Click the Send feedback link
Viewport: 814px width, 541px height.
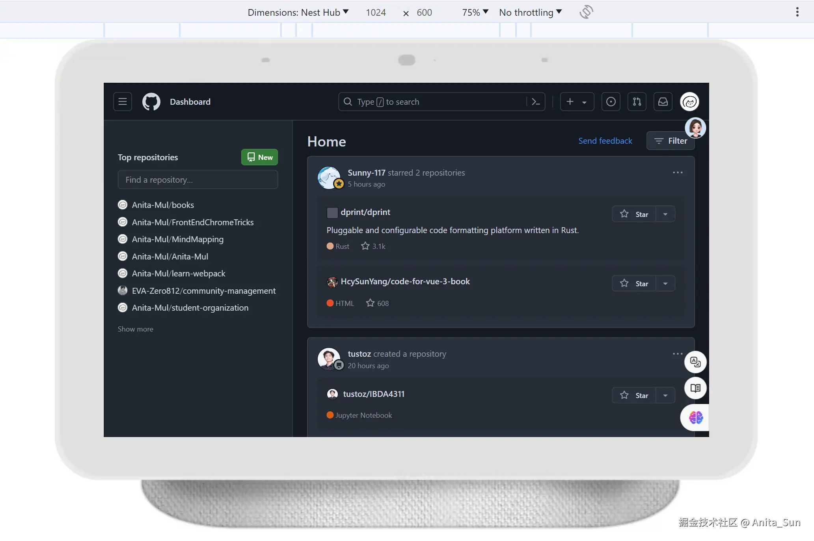pyautogui.click(x=605, y=141)
